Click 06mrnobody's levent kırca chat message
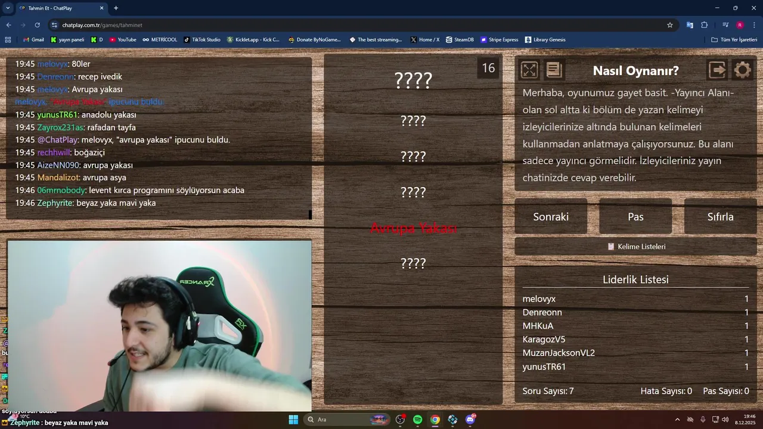Image resolution: width=763 pixels, height=429 pixels. pyautogui.click(x=129, y=190)
